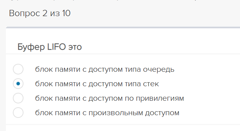Screen dimensions: 240x131
Task: Choose the 'доступом по привилегиям' radio button
Action: click(x=18, y=98)
